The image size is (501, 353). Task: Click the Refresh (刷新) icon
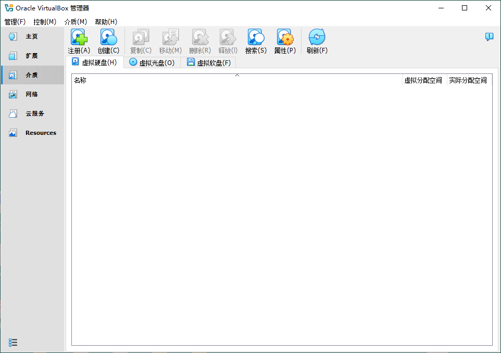(x=317, y=38)
